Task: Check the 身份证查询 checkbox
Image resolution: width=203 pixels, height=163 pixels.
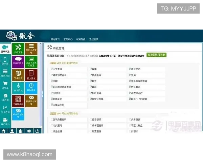Action: [91, 125]
